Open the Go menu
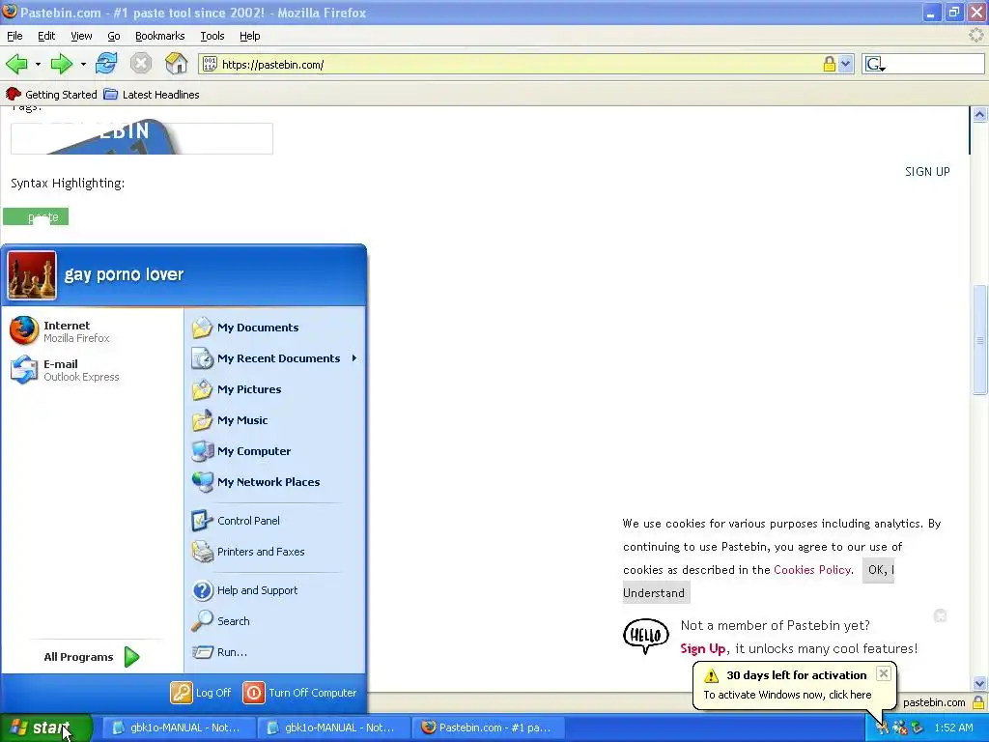Screen dimensions: 989x742 114,36
